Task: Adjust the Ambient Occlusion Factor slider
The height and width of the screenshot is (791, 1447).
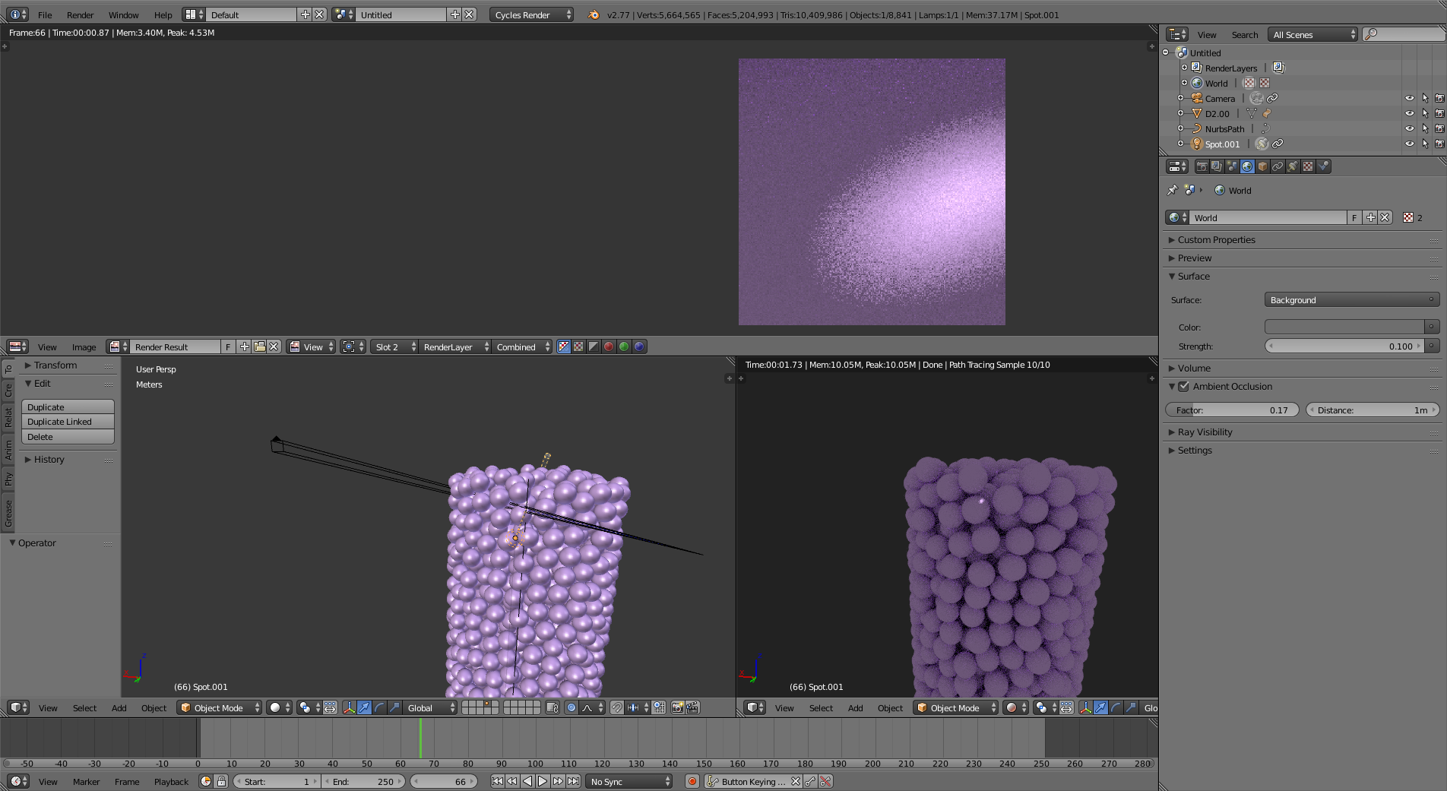Action: click(1232, 410)
